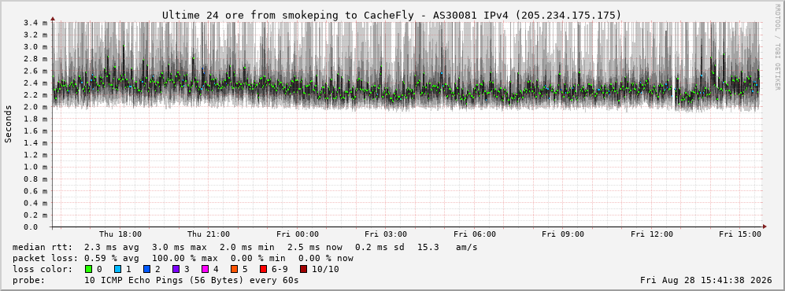Click the graph title mentioning CacheFly

tap(392, 16)
